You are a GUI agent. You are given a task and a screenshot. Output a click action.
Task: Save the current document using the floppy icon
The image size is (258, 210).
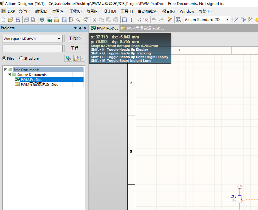click(x=18, y=20)
